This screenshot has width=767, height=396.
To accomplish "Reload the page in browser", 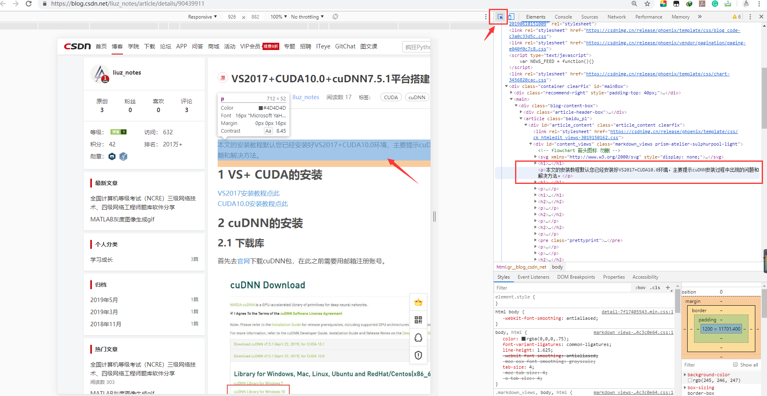I will click(29, 4).
